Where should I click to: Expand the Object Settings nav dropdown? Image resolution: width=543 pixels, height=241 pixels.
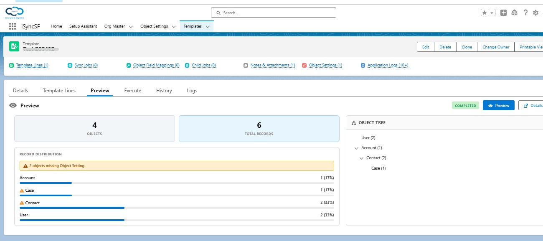174,26
